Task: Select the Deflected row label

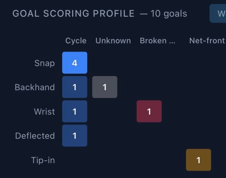Action: (x=35, y=136)
